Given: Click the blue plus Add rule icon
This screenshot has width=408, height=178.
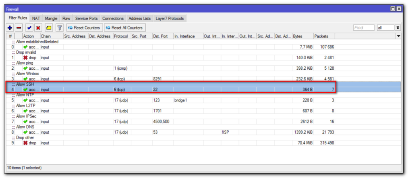Looking at the screenshot, I should pyautogui.click(x=10, y=28).
